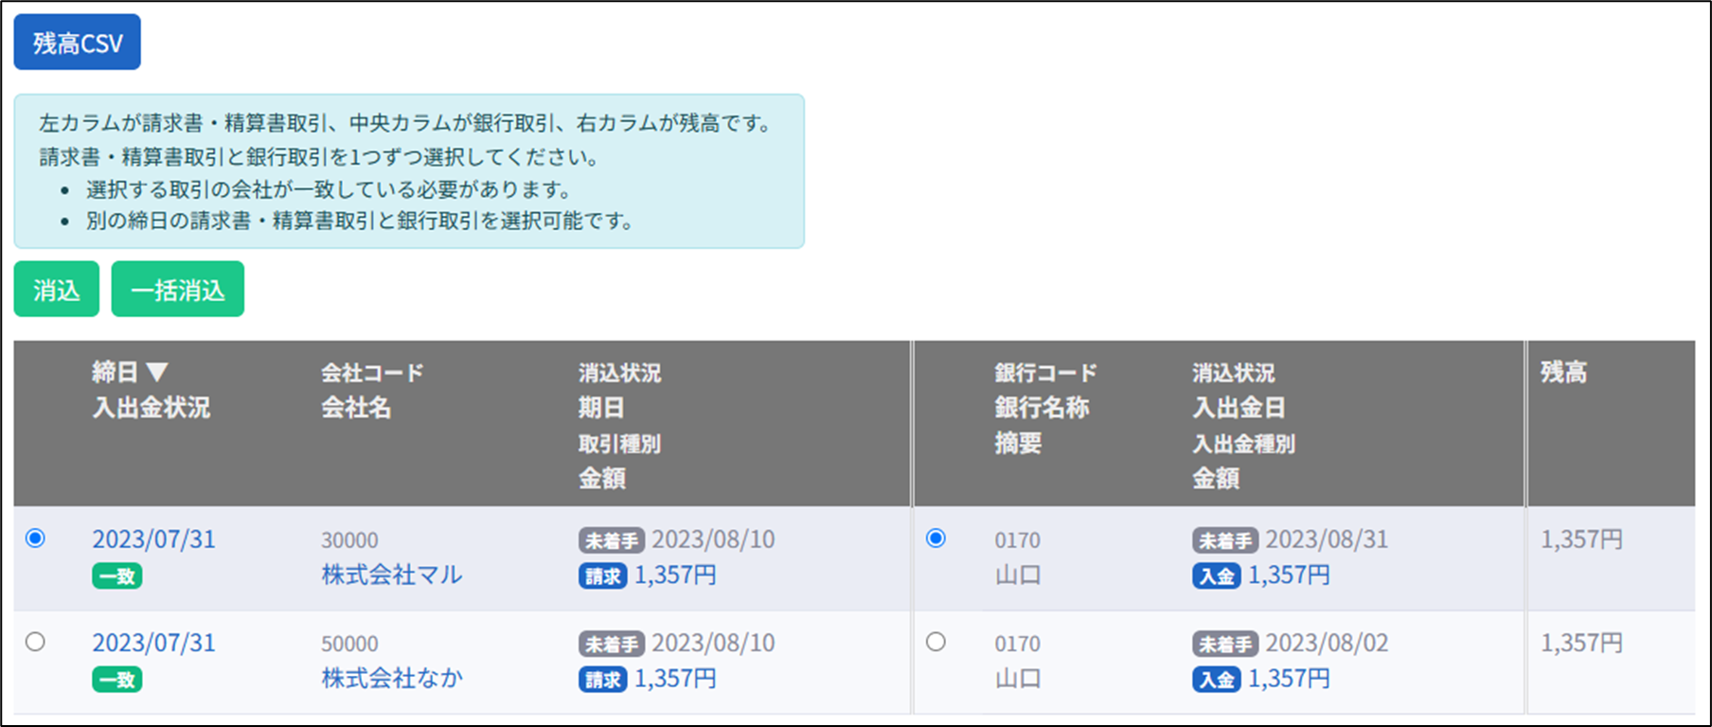Click 入金 badge in the 2023/08/31 row
1712x727 pixels.
(x=1216, y=576)
